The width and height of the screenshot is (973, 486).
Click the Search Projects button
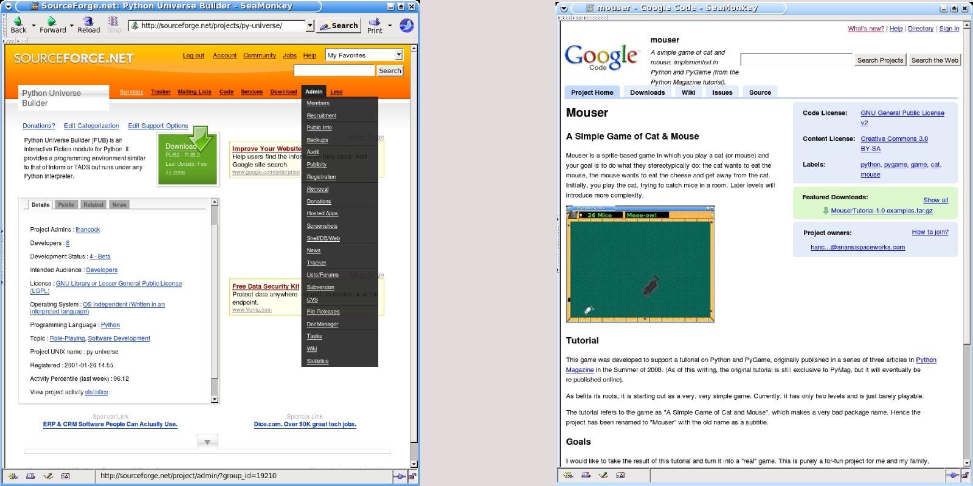880,60
